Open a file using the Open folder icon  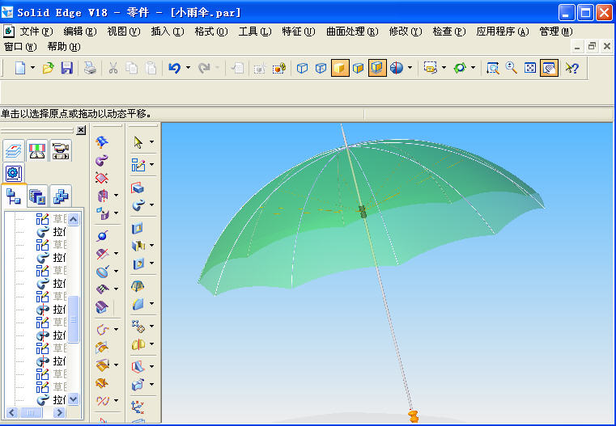[48, 68]
